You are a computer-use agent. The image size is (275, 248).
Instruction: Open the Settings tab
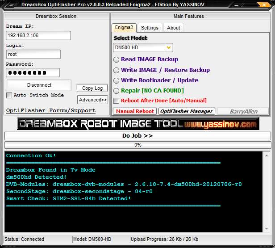click(x=150, y=28)
